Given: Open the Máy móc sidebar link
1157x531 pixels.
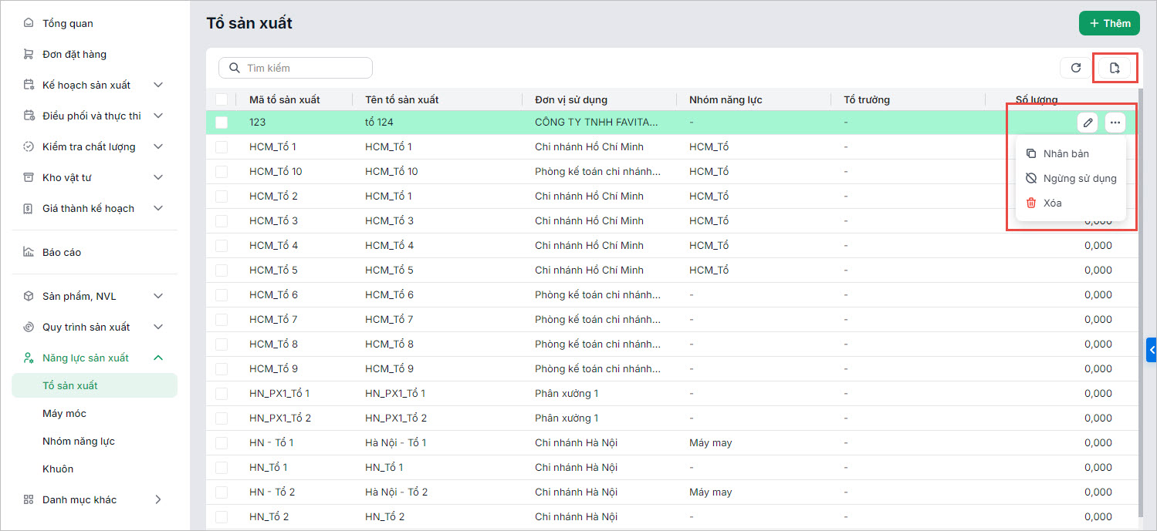Looking at the screenshot, I should [64, 413].
